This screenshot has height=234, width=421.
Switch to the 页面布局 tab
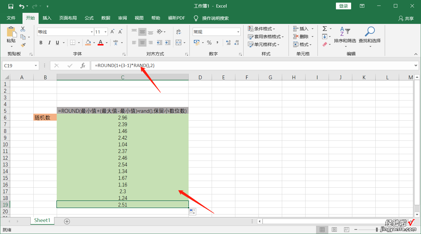click(68, 18)
